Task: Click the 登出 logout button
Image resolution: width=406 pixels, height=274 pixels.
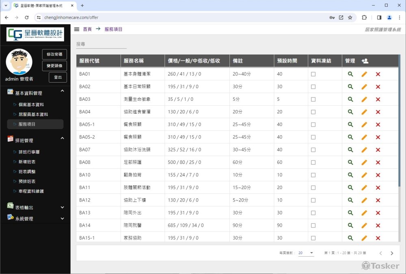Action: tap(58, 77)
